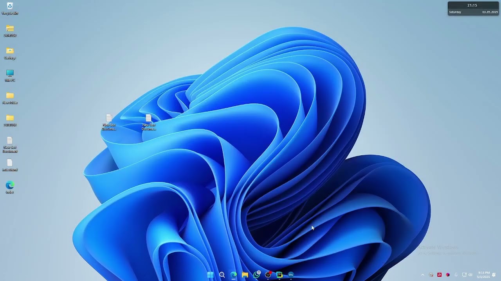Click the 21:15 Saturday clock widget

click(473, 9)
